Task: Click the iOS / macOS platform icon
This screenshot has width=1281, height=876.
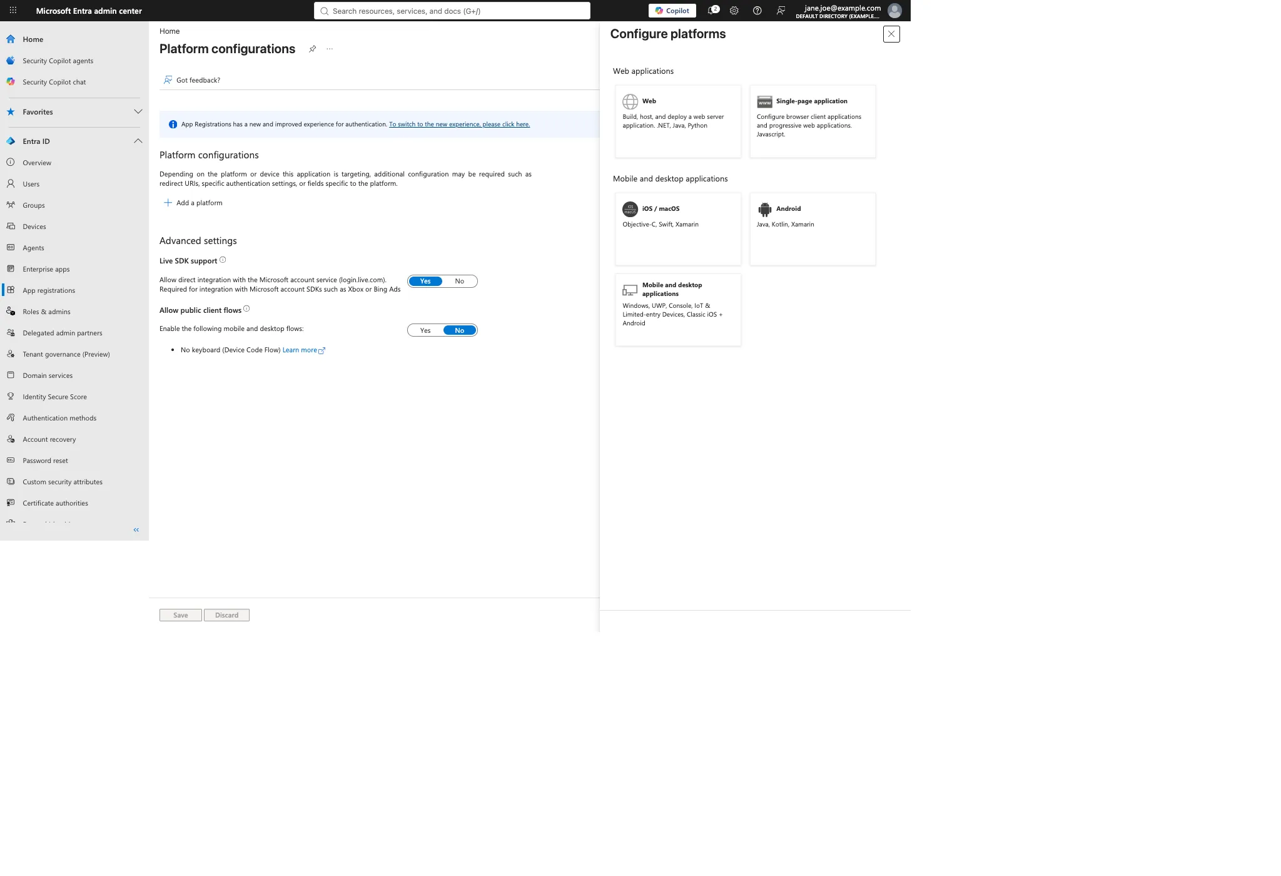Action: point(630,209)
